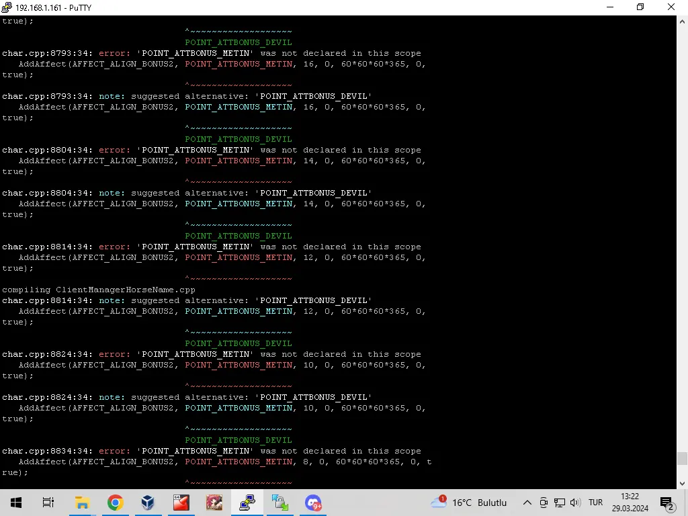
Task: Open network settings tray icon
Action: click(x=559, y=503)
